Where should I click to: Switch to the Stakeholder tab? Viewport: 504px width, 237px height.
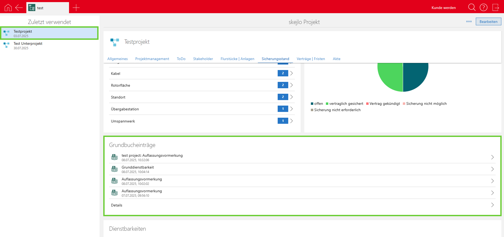tap(203, 59)
